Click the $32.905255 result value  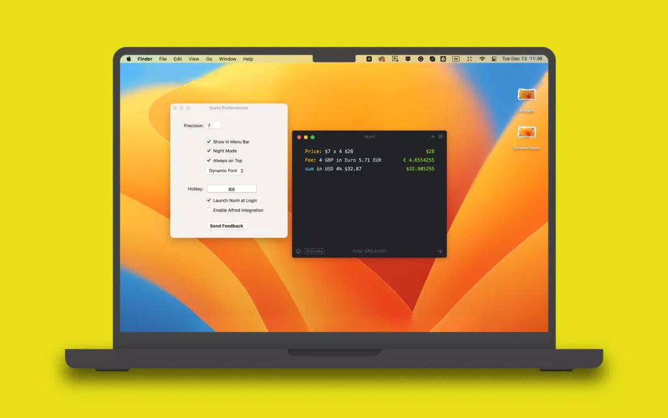click(420, 169)
